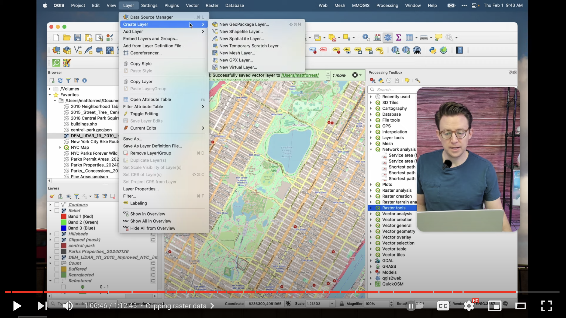Click the Browser panel refresh icon
This screenshot has height=318, width=566.
[x=60, y=81]
